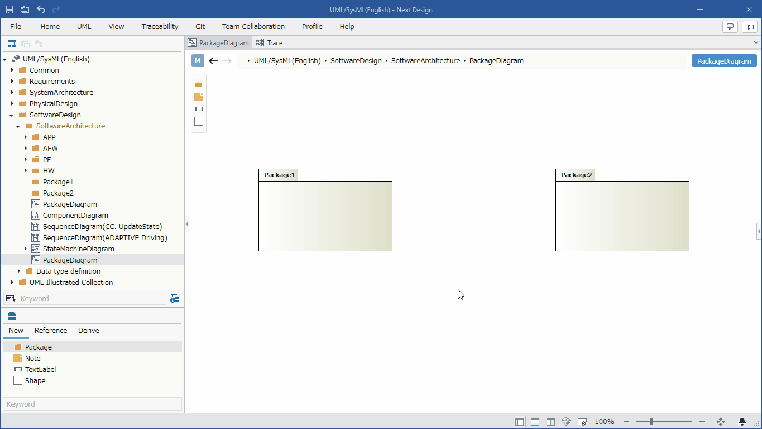The height and width of the screenshot is (429, 762).
Task: Open the toolbox panel icon
Action: pyautogui.click(x=12, y=316)
